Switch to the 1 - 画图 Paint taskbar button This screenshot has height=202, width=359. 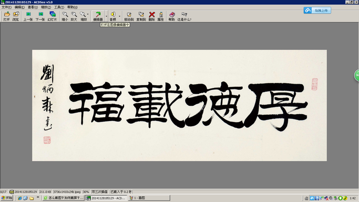(149, 198)
